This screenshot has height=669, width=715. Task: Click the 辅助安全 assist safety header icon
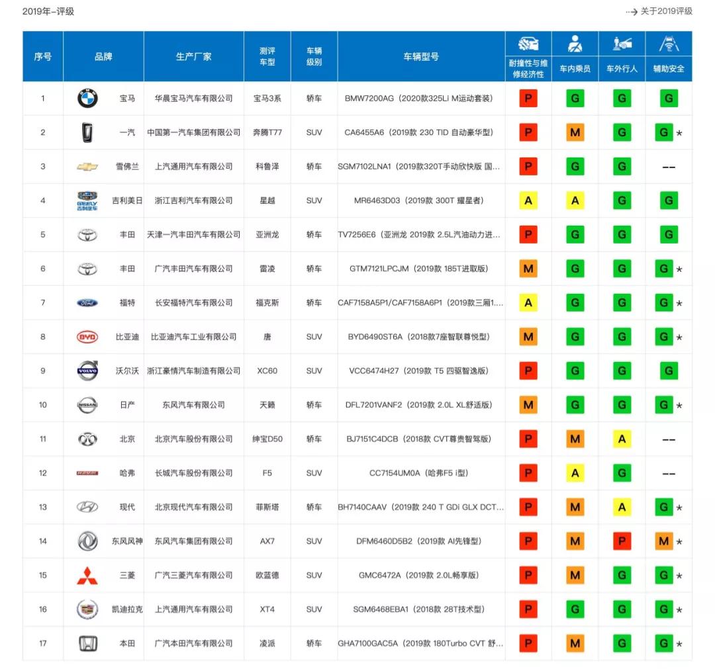pyautogui.click(x=669, y=44)
